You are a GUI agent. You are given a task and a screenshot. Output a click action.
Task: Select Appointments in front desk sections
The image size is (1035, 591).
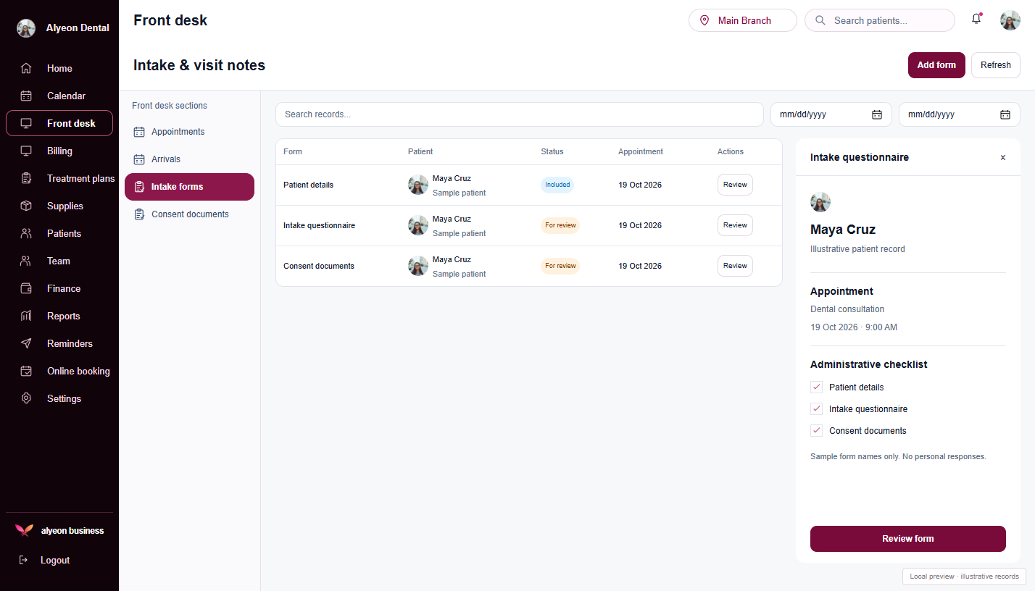point(189,132)
